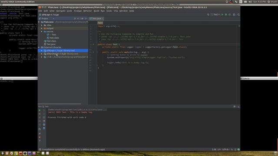Click the Search Everywhere magnifier icon
Image resolution: width=278 pixels, height=156 pixels.
[238, 15]
